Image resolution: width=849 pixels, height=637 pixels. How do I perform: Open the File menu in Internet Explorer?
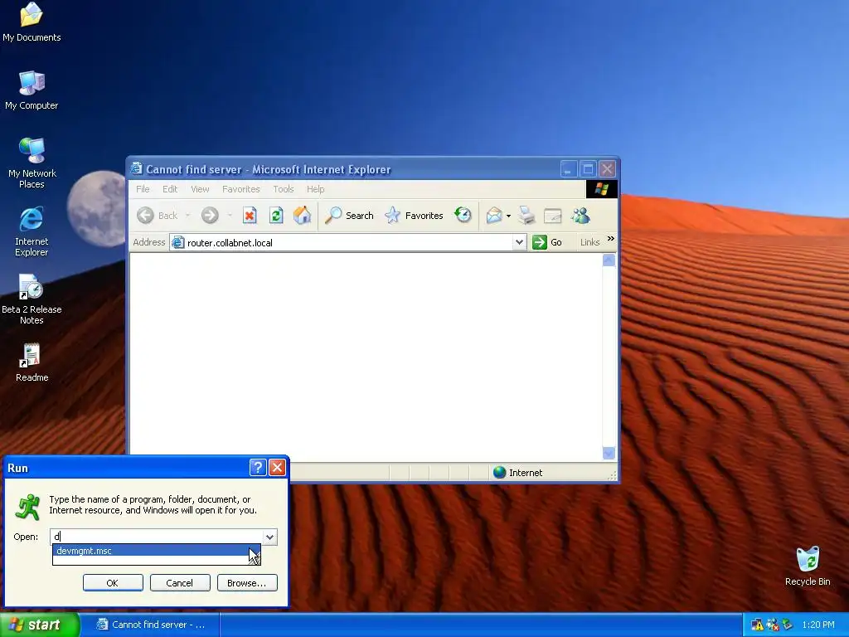[143, 189]
